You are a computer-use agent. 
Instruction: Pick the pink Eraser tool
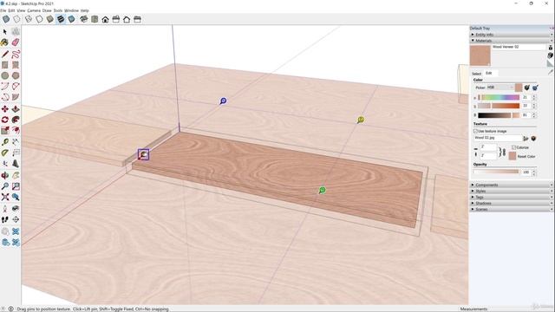[16, 42]
